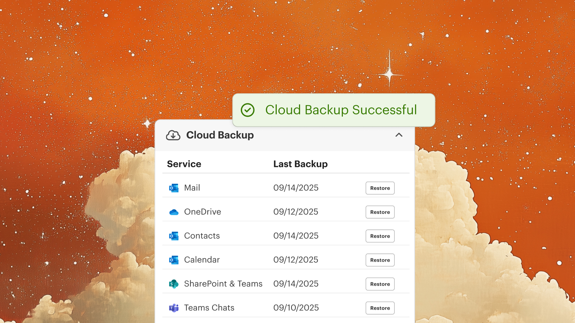
Task: Click the cloud download icon in header
Action: point(173,135)
